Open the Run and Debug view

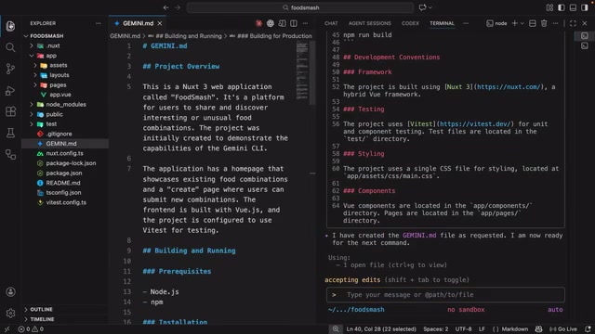click(10, 91)
